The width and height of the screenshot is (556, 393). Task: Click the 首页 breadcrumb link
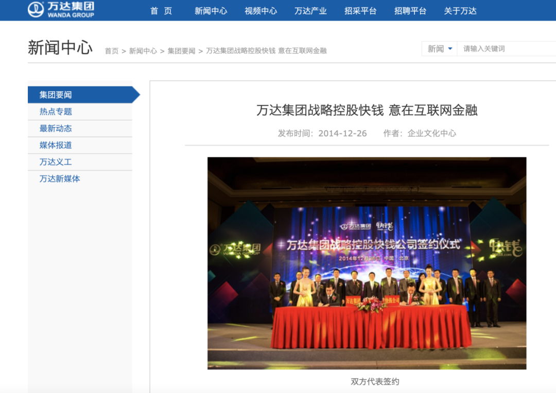[111, 51]
